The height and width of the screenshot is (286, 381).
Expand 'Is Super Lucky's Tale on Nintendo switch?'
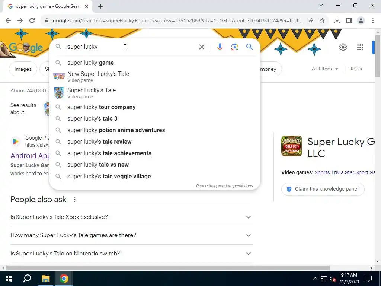pyautogui.click(x=131, y=253)
